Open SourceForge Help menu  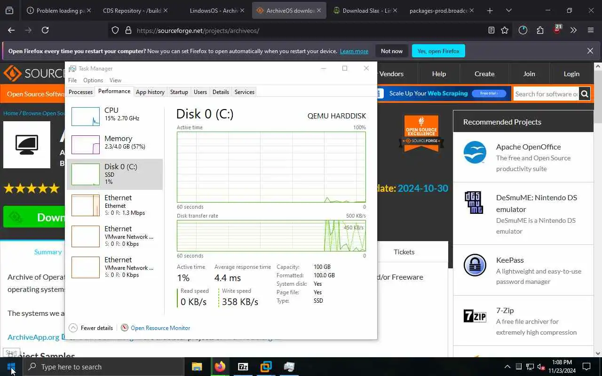tap(439, 74)
